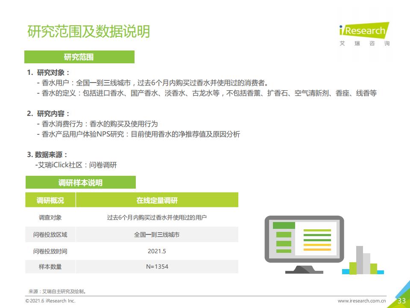Select the green 调研样本说明 section header
410x308 pixels.
pyautogui.click(x=81, y=182)
